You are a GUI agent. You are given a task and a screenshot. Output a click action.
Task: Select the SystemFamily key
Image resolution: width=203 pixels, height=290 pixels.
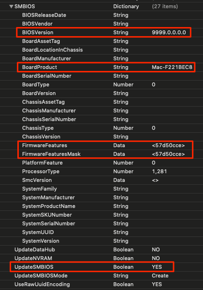click(40, 189)
